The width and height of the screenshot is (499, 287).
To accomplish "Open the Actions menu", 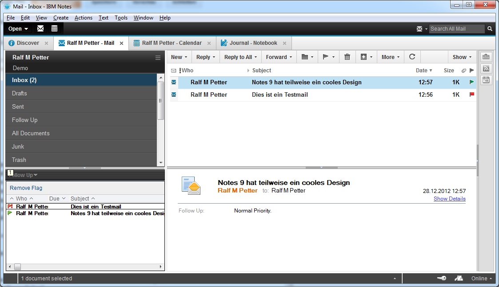I will (x=83, y=18).
